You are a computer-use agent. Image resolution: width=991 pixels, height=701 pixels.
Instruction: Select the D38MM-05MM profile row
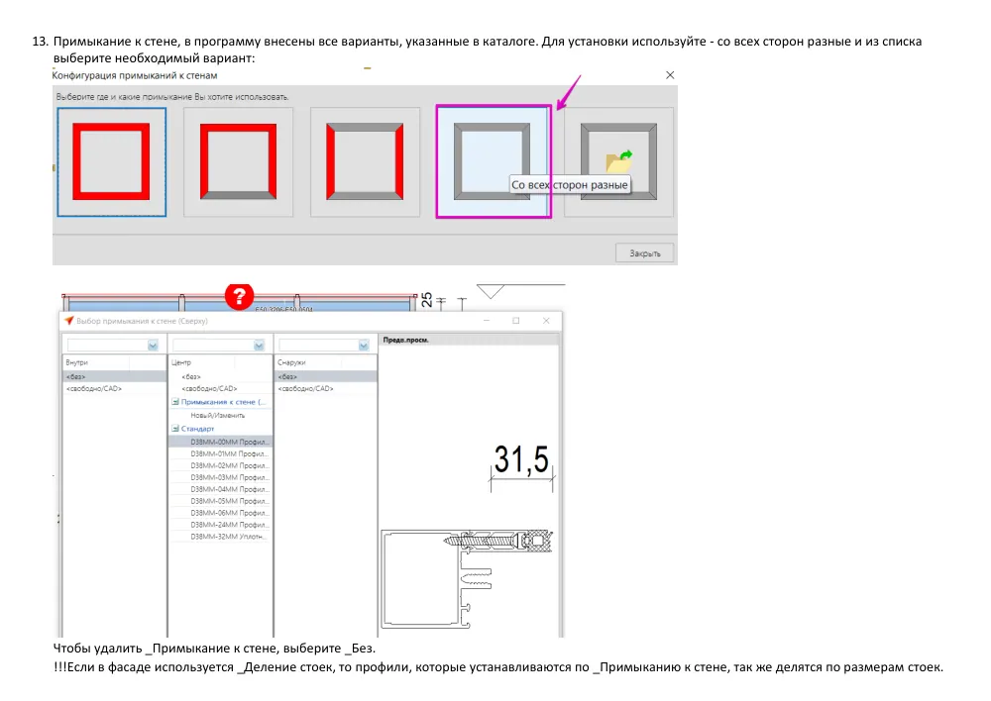pos(221,501)
